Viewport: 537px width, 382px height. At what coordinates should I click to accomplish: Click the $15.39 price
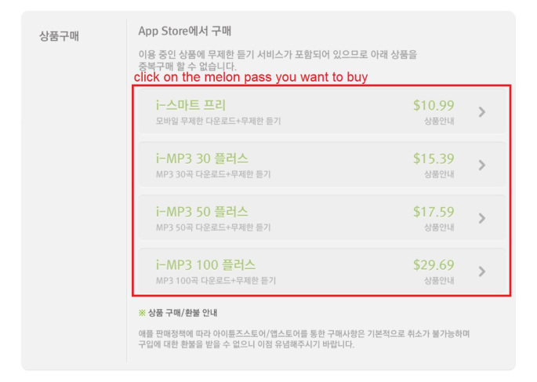pyautogui.click(x=434, y=158)
